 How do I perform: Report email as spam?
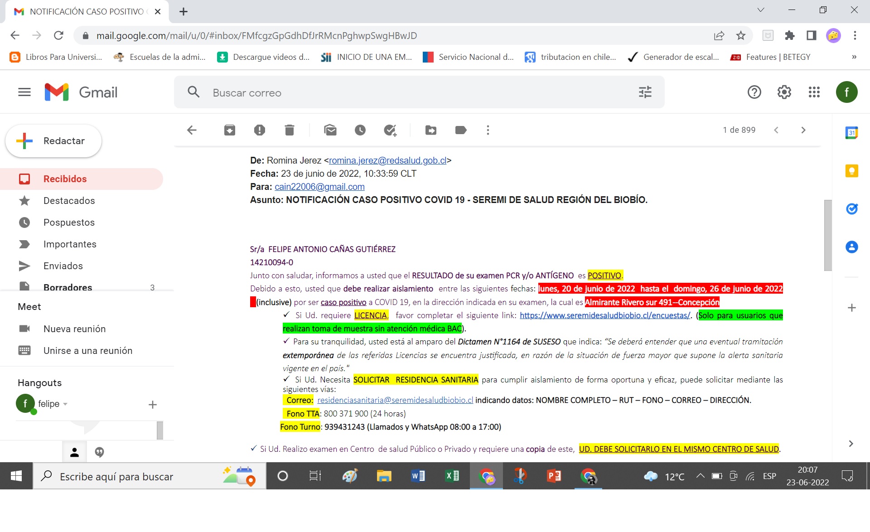(259, 131)
